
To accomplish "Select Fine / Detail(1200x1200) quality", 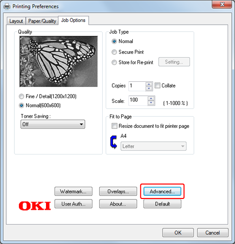I will [x=21, y=97].
